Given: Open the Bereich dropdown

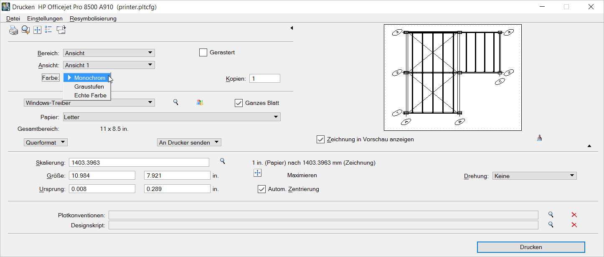Looking at the screenshot, I should (109, 53).
